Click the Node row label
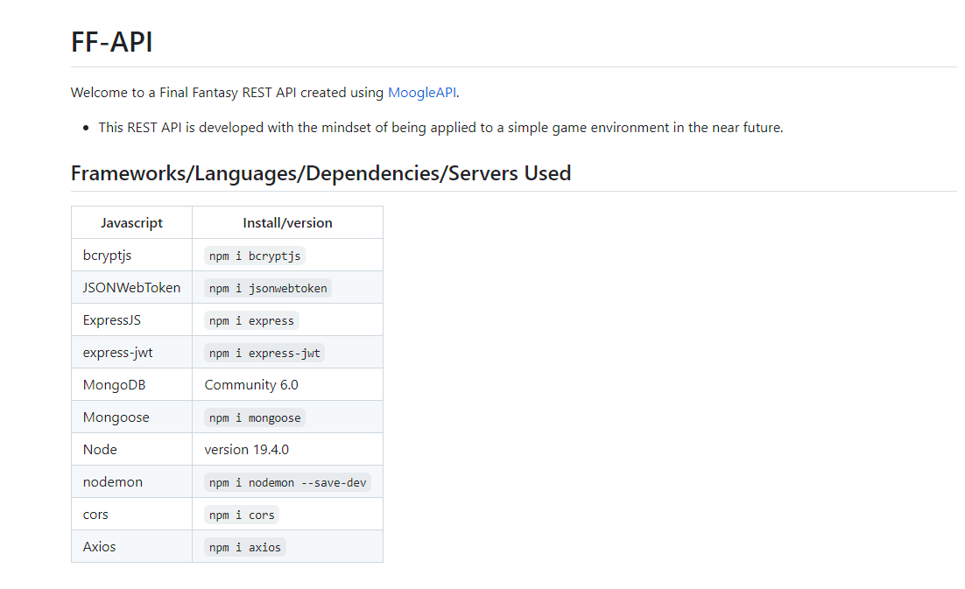Viewport: 965px width, 589px height. 100,449
